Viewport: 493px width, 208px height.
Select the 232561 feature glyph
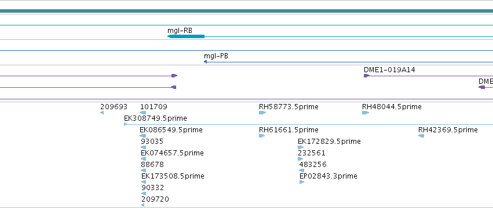click(x=301, y=159)
